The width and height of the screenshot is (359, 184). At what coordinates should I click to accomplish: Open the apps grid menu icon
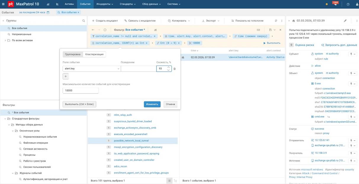click(3, 4)
